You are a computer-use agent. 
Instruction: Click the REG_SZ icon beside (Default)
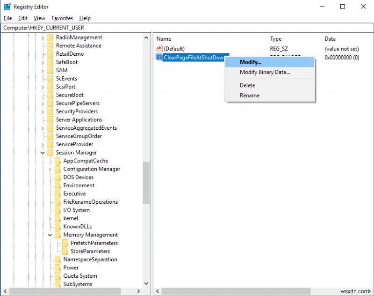click(159, 49)
